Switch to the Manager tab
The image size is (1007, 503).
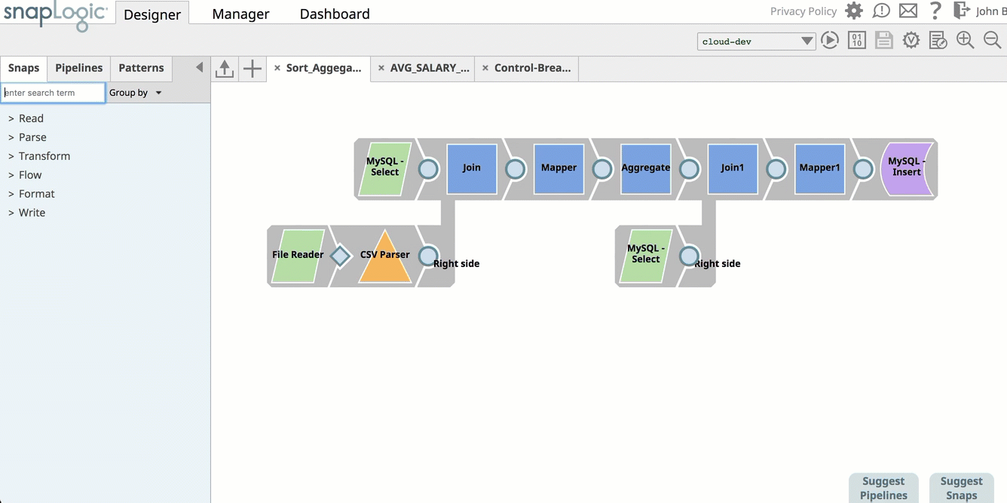click(240, 14)
